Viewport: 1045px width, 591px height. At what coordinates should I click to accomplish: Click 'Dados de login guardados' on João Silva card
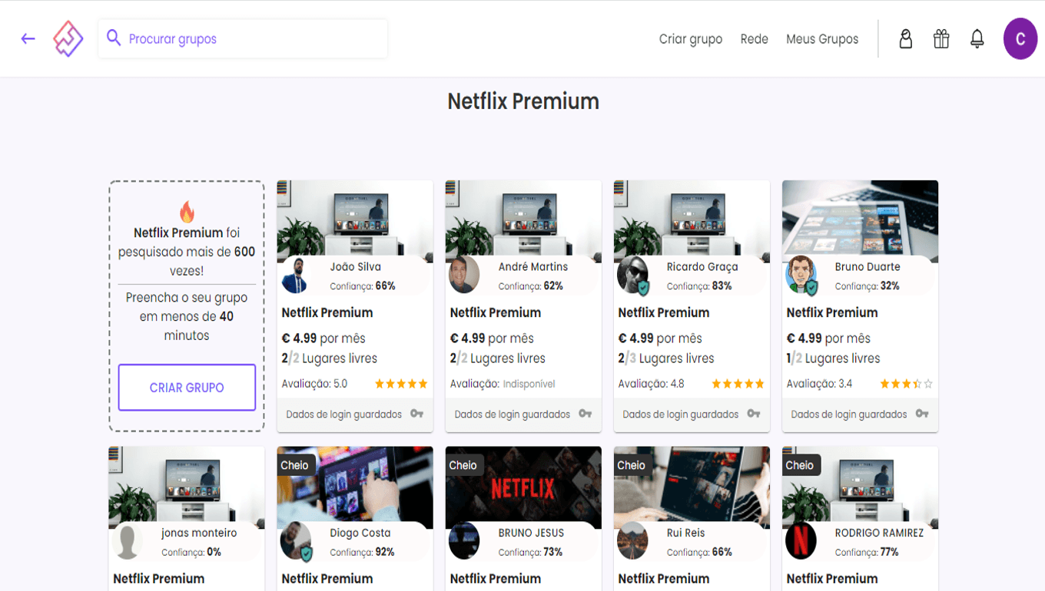click(x=344, y=414)
